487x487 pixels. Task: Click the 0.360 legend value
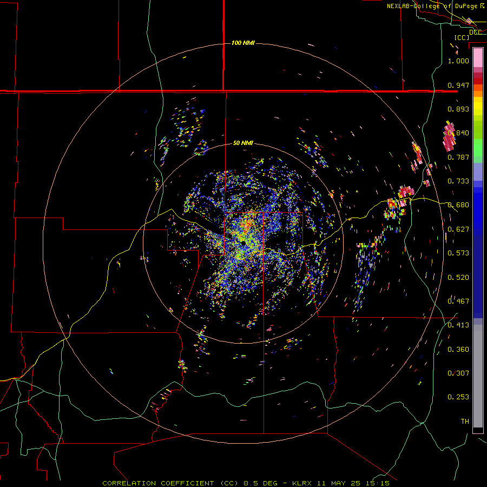(458, 350)
